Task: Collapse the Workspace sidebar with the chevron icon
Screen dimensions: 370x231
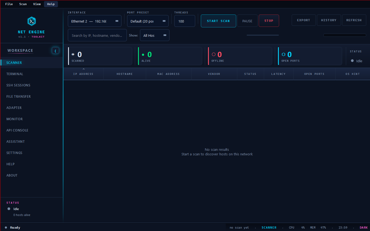Action: tap(56, 50)
